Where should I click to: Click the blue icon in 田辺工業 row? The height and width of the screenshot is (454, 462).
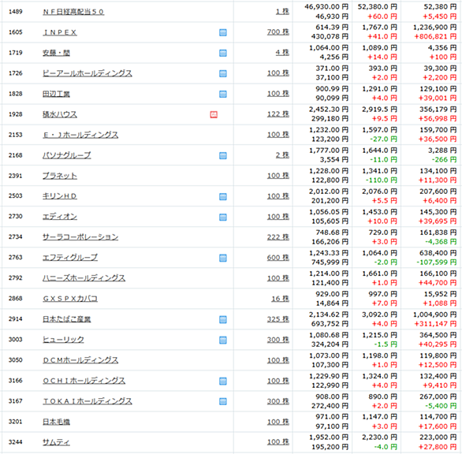click(223, 94)
